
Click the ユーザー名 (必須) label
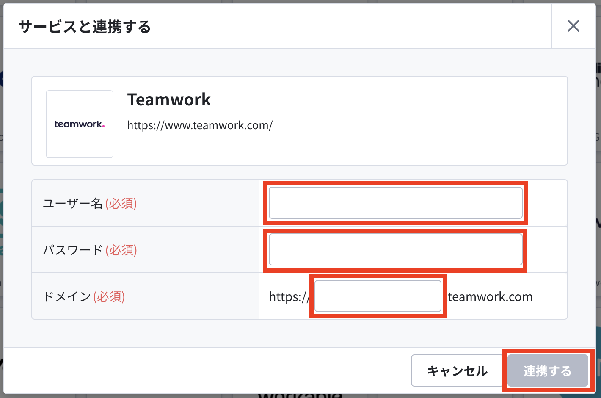90,203
